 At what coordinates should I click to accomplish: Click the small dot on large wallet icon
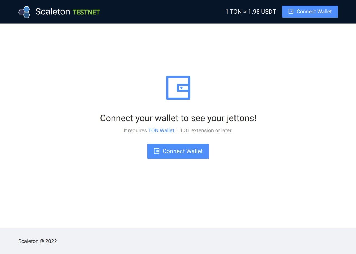coord(181,88)
